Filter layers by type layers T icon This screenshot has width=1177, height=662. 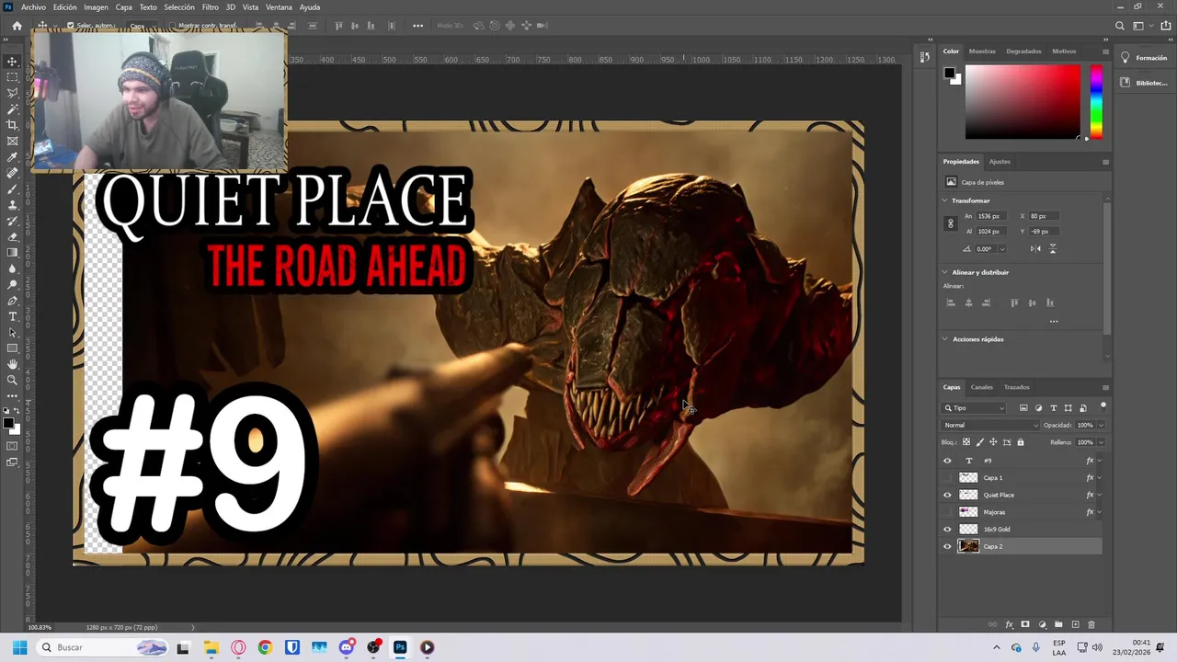1054,408
